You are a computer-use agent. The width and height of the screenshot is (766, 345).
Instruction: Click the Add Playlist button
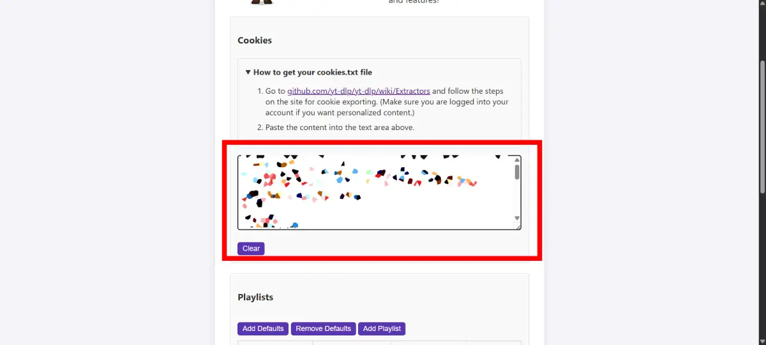[x=382, y=328]
